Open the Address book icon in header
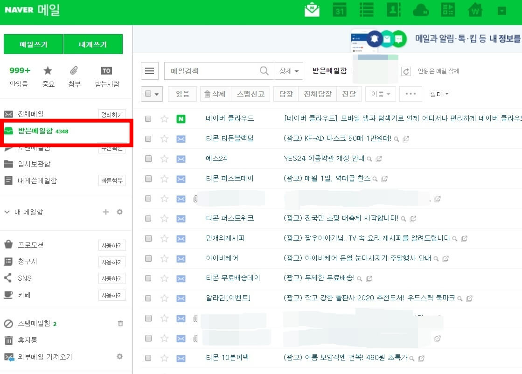The image size is (522, 374). point(394,10)
